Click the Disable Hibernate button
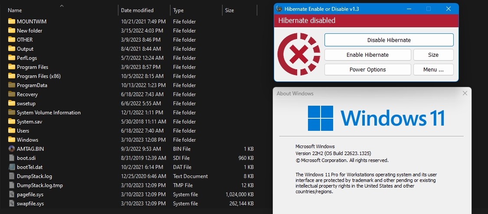 tap(389, 40)
